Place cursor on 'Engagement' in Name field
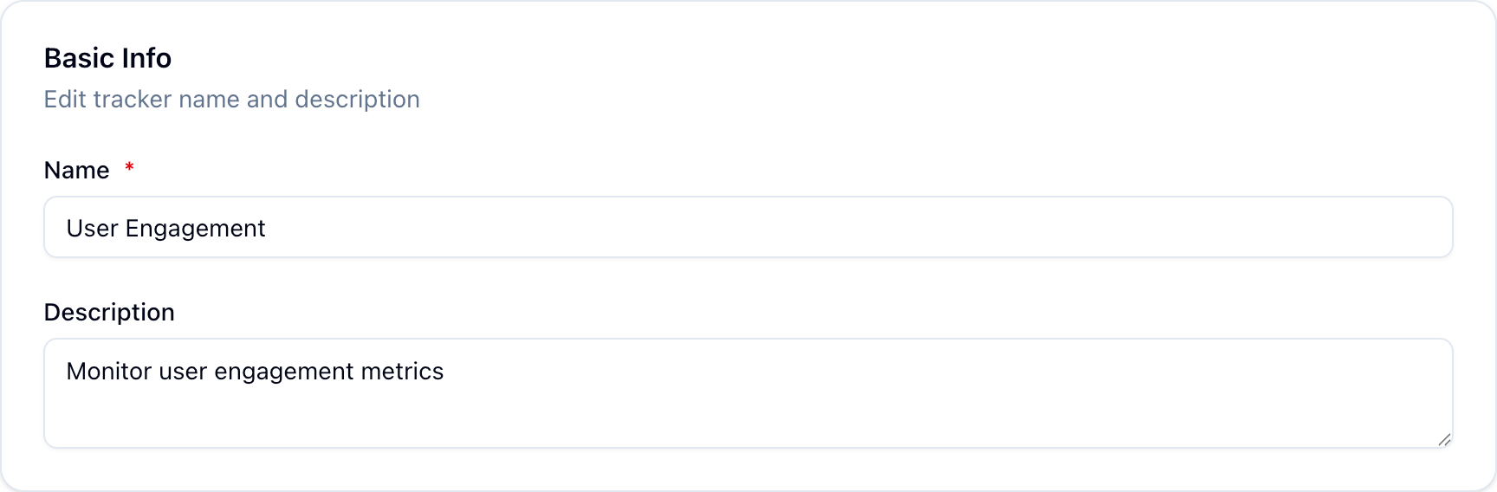Image resolution: width=1497 pixels, height=492 pixels. 195,229
